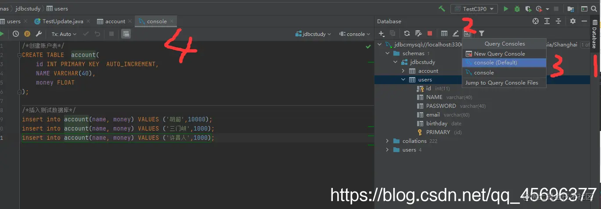
Task: Collapse the jdbc:mysql data source node
Action: pyautogui.click(x=380, y=45)
